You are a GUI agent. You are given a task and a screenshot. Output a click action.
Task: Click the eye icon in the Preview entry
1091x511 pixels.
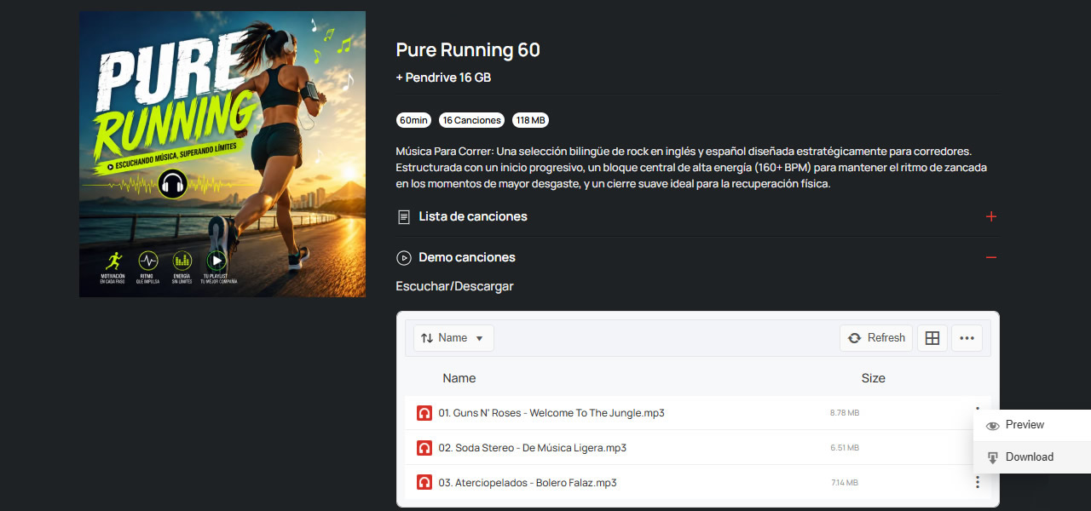(x=992, y=426)
